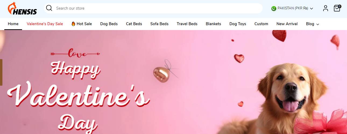Select Sofa Beds in navigation

tap(159, 24)
